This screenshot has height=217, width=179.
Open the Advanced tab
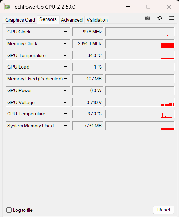pos(72,20)
